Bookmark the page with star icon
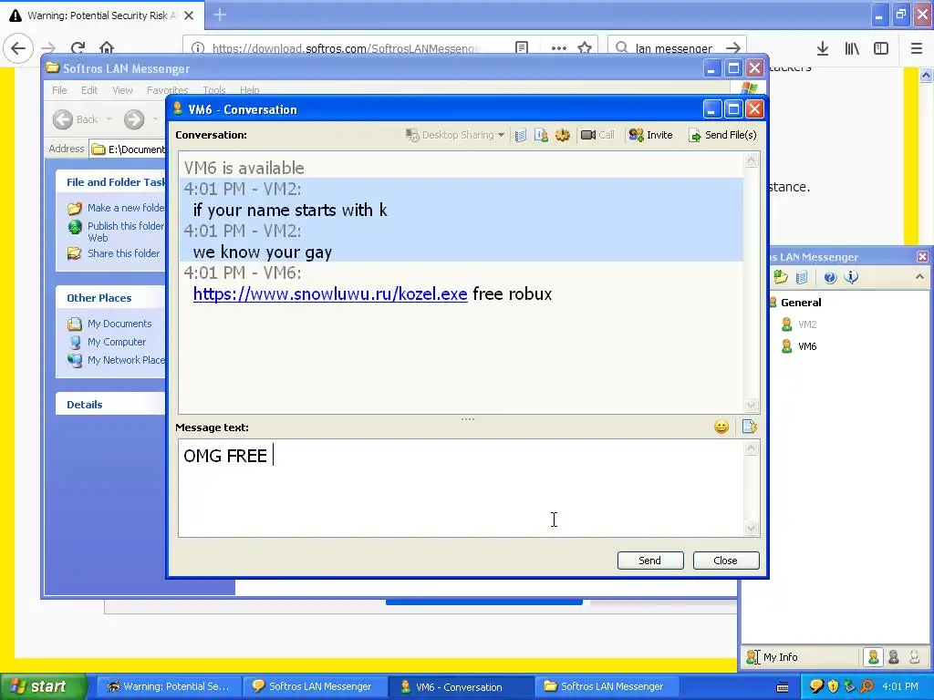934x700 pixels. [x=585, y=48]
